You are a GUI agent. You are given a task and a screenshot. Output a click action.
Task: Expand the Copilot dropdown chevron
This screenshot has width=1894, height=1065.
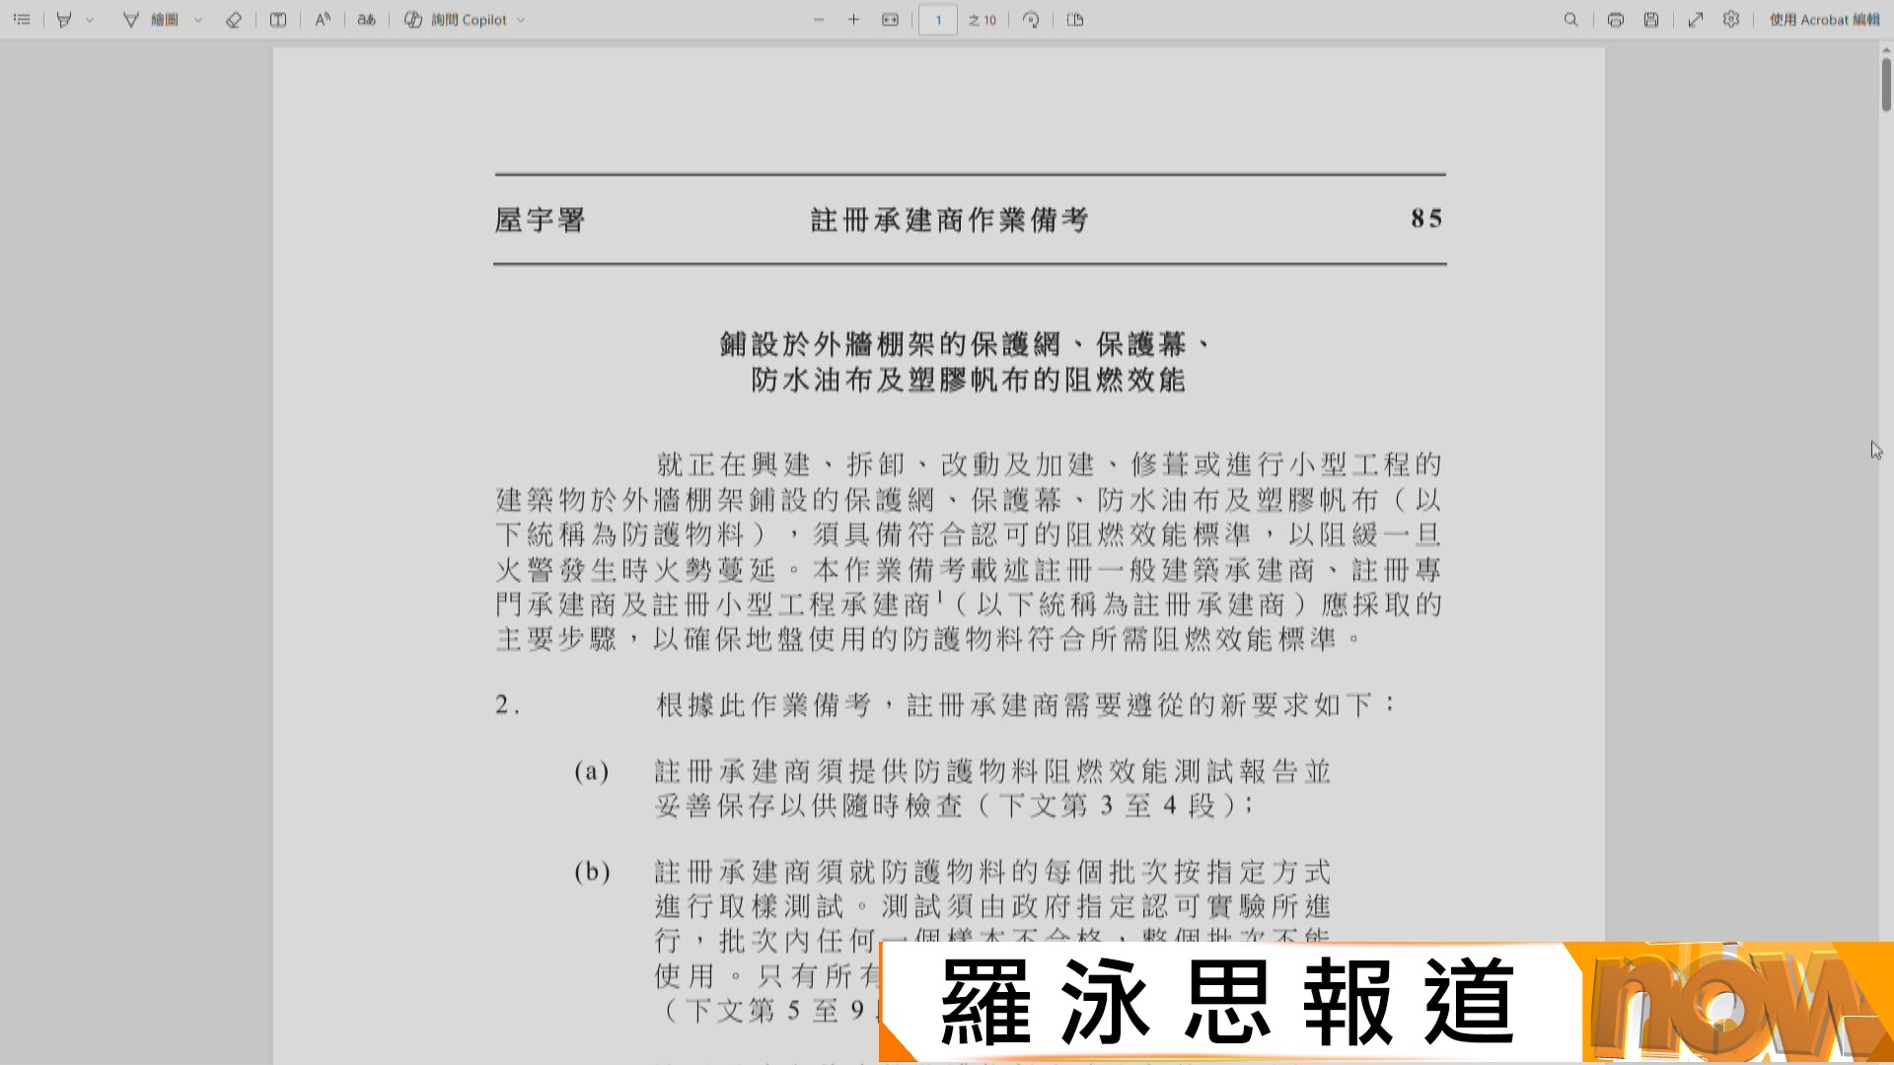click(x=521, y=20)
